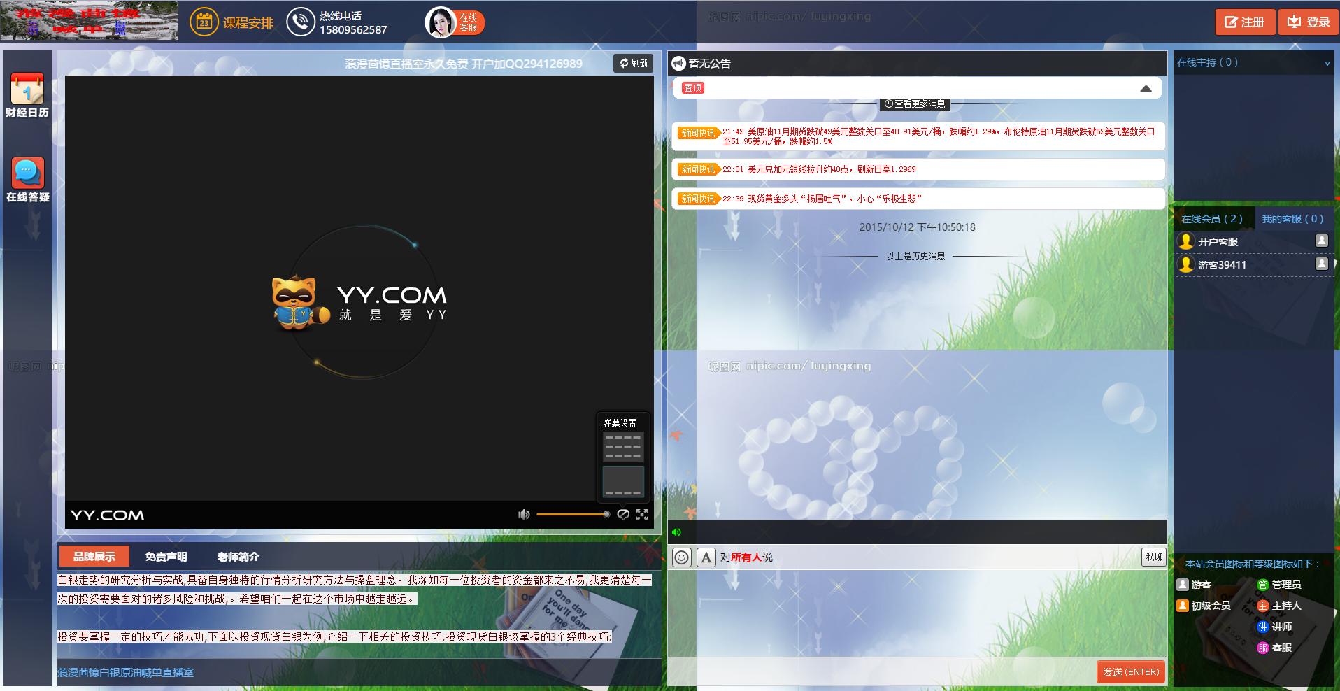The width and height of the screenshot is (1340, 691).
Task: Click the 管理员 level icon in legend
Action: pyautogui.click(x=1262, y=585)
